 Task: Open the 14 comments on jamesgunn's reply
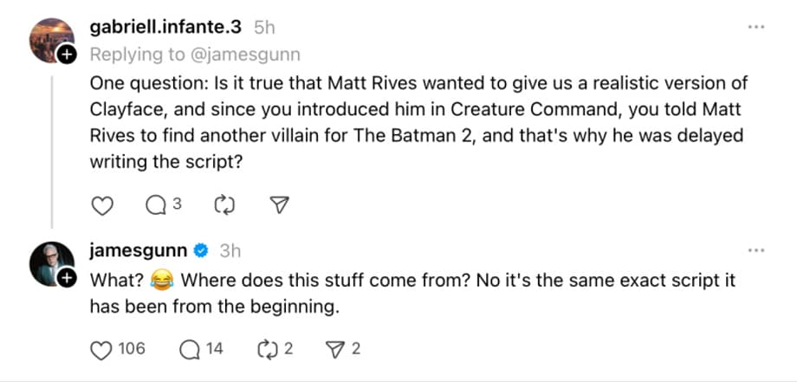(189, 349)
